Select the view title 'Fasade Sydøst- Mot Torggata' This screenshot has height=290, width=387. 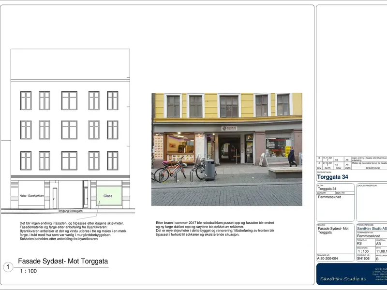[x=63, y=261]
